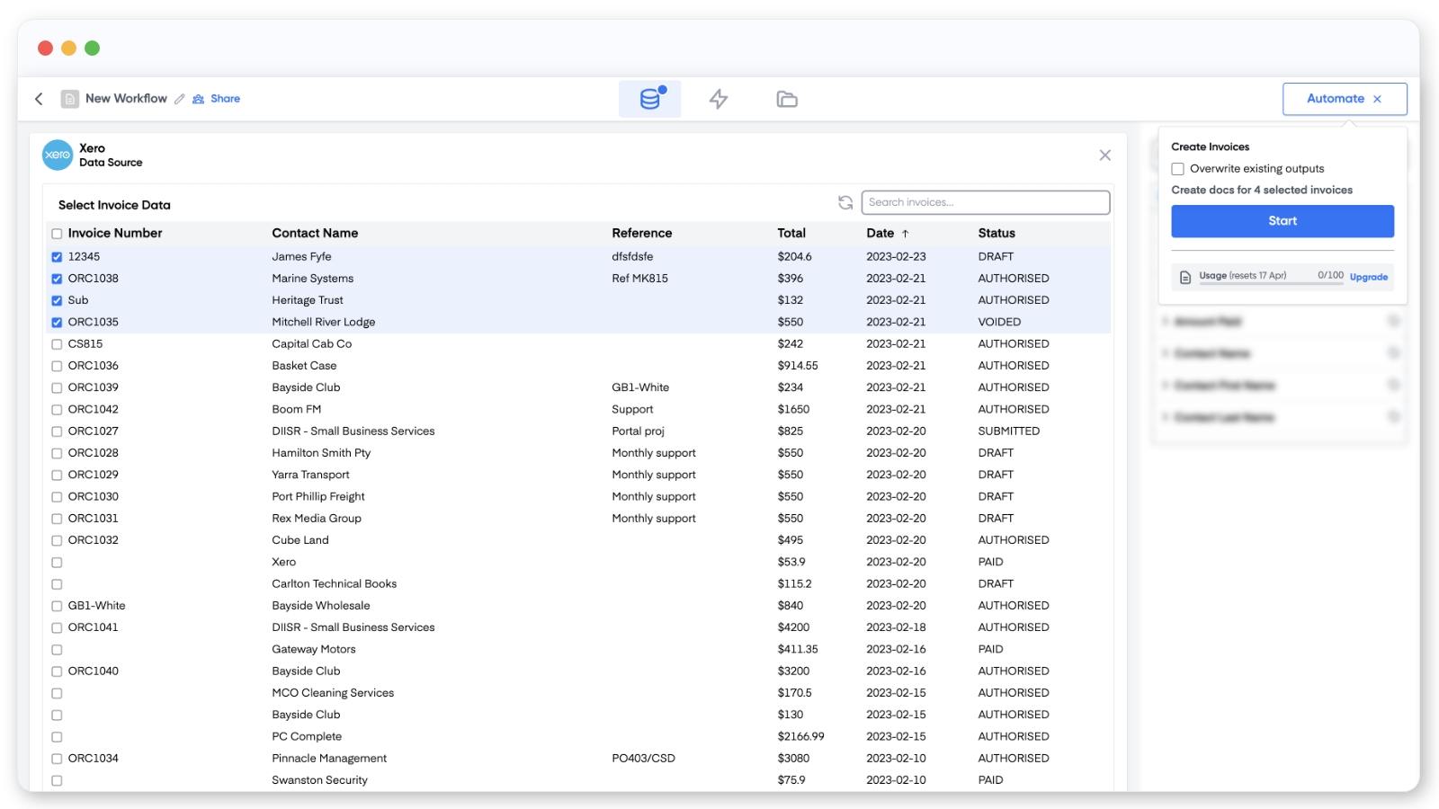Toggle the select-all invoices checkbox
This screenshot has width=1439, height=809.
57,234
